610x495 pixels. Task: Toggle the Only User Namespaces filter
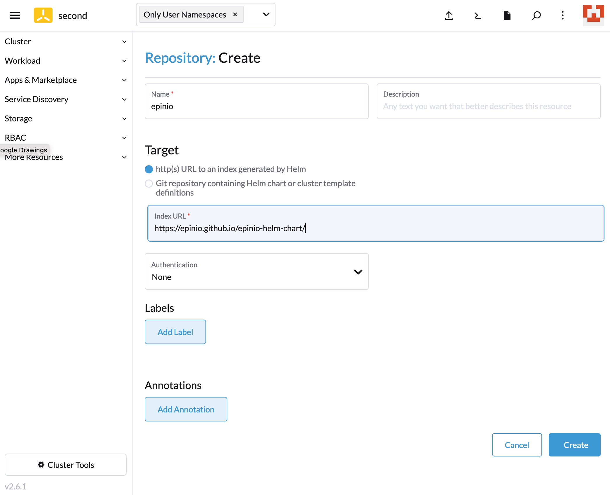coord(235,14)
